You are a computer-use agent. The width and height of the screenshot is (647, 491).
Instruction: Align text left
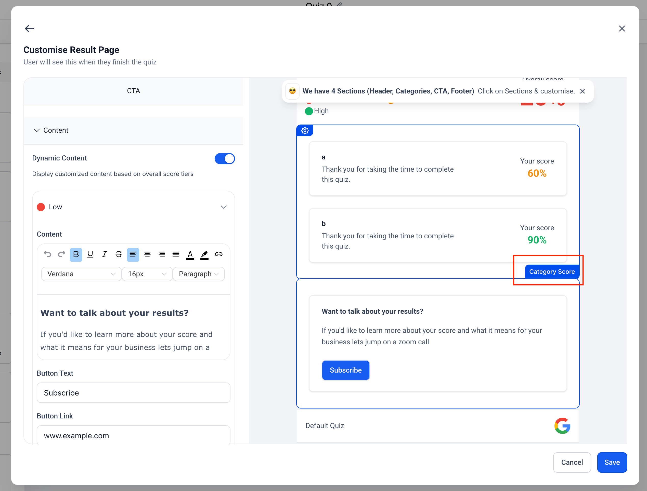click(133, 254)
